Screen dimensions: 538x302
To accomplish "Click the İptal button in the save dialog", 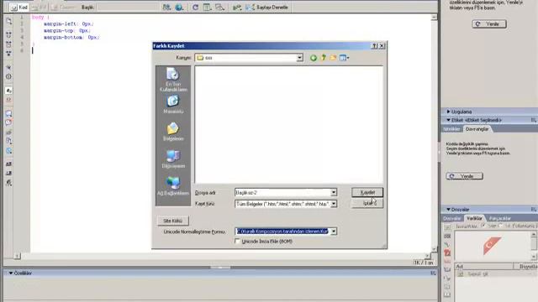I will click(367, 203).
